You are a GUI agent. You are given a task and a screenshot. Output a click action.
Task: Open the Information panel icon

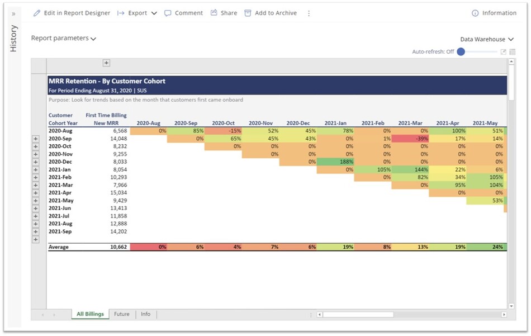475,13
